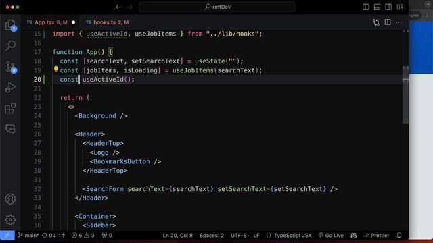433x243 pixels.
Task: Click the main* git branch indicator
Action: click(x=28, y=236)
